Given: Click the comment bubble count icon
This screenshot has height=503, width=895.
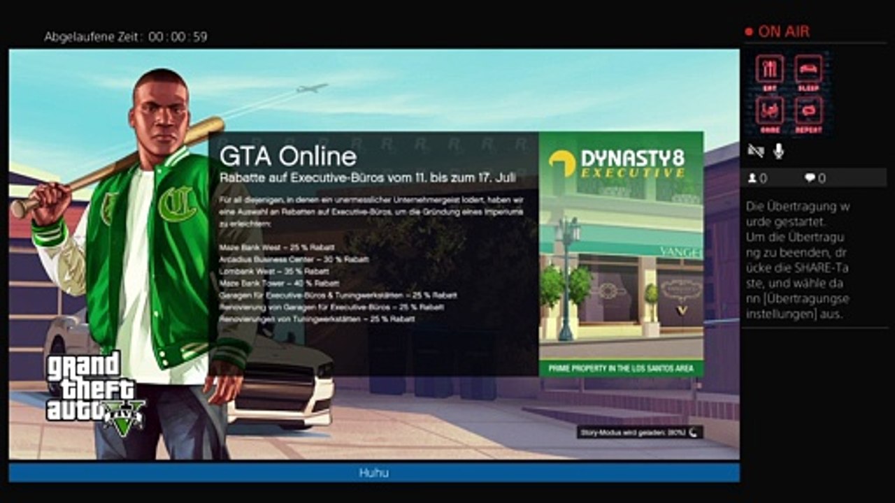Looking at the screenshot, I should click(810, 178).
